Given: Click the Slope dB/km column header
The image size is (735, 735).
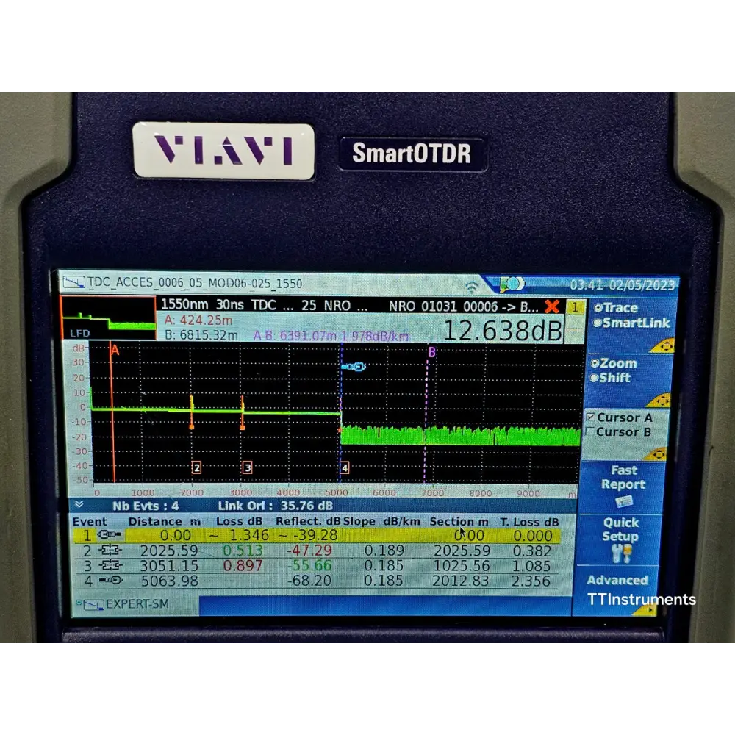Looking at the screenshot, I should pyautogui.click(x=381, y=521).
